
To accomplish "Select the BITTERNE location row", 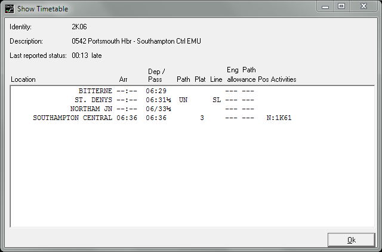I will [192, 91].
